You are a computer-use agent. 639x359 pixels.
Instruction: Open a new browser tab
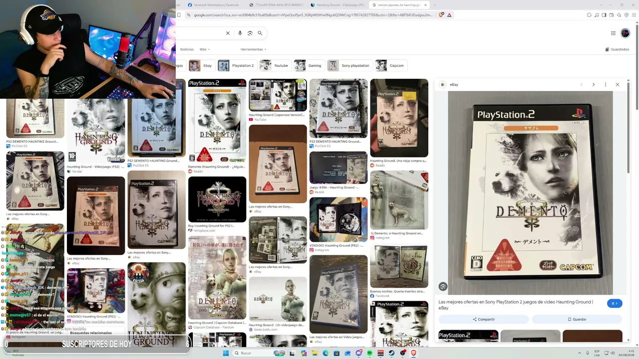coord(435,5)
